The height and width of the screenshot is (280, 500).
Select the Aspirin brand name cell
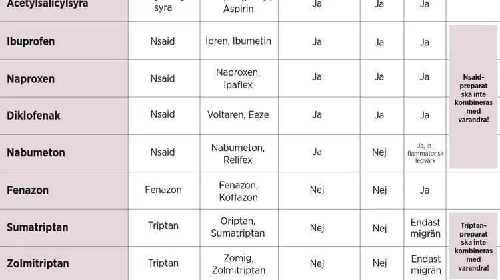coord(239,11)
